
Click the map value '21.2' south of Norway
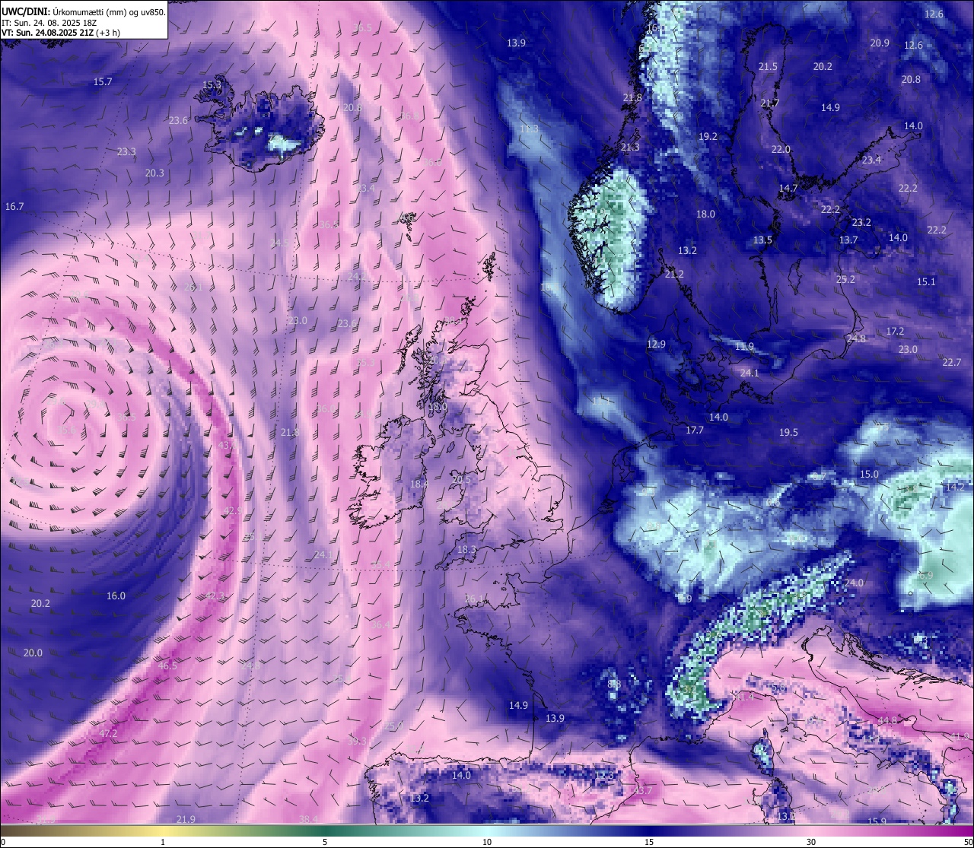click(674, 274)
